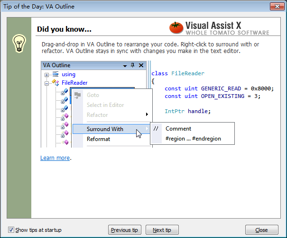The image size is (287, 238).
Task: Click the Drag-and-drop tip description text
Action: tap(150, 47)
